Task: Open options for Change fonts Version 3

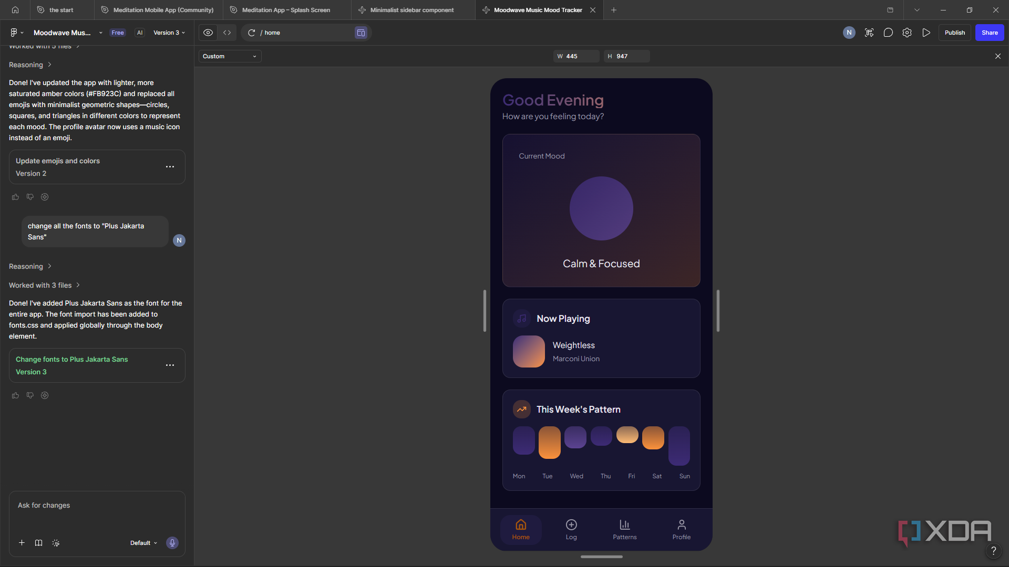Action: click(x=170, y=365)
